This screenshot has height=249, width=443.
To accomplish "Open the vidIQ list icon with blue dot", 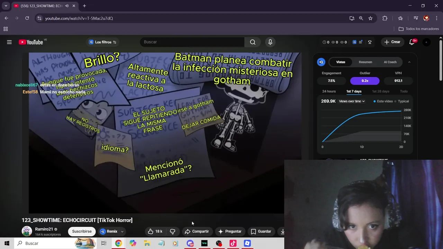I will coord(361,42).
